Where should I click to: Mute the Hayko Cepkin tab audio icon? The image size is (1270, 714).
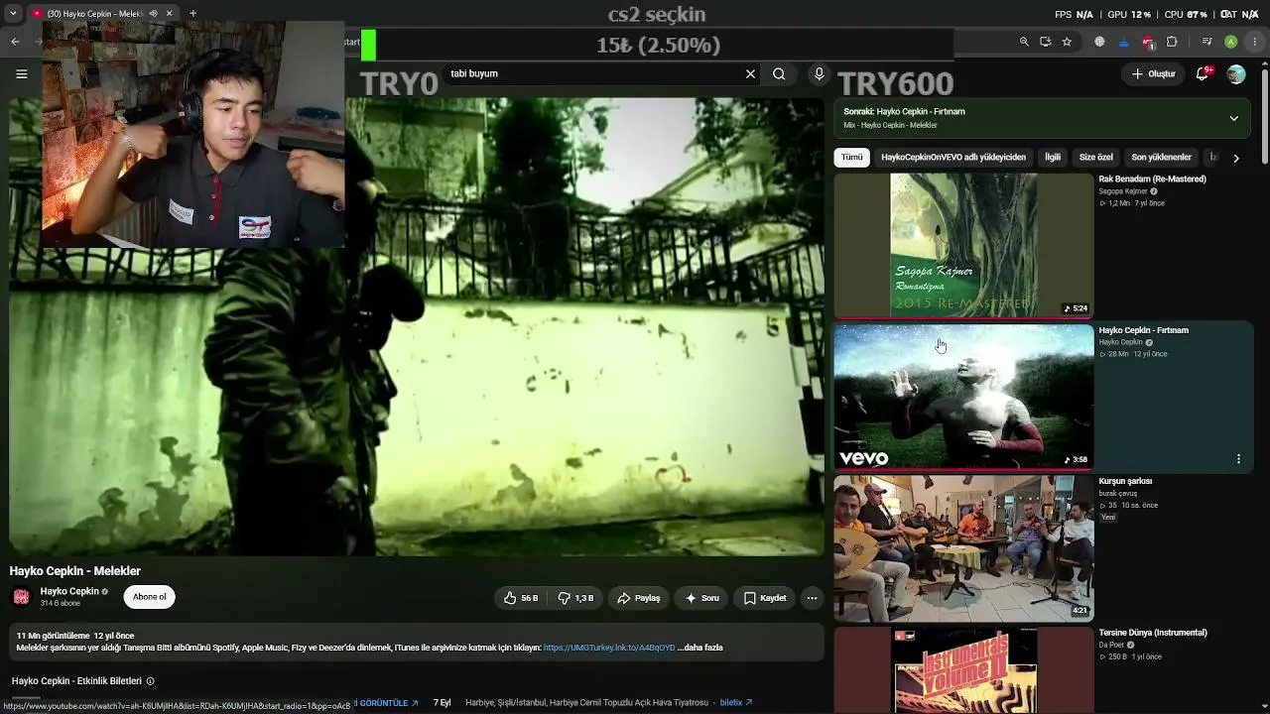(154, 14)
